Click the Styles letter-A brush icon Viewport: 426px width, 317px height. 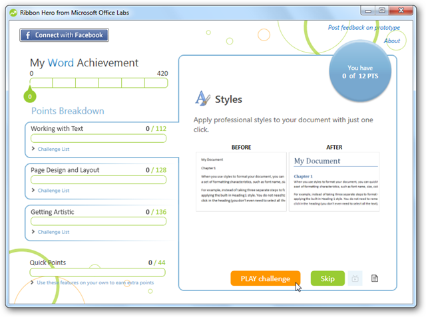tap(202, 98)
